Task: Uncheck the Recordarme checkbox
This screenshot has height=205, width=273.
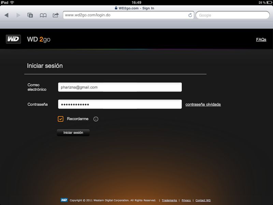Action: tap(61, 119)
